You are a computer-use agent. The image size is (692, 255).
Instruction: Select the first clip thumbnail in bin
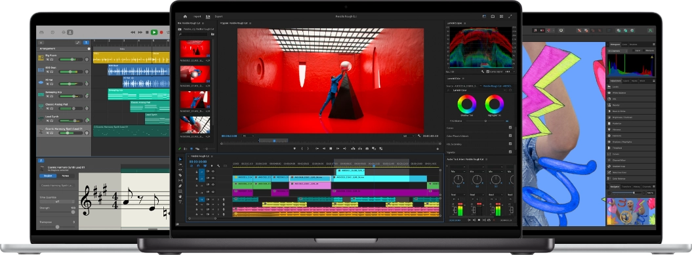tap(195, 49)
